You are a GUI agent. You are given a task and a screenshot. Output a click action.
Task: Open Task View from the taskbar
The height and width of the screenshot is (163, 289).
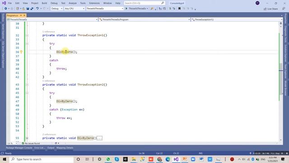point(87,159)
